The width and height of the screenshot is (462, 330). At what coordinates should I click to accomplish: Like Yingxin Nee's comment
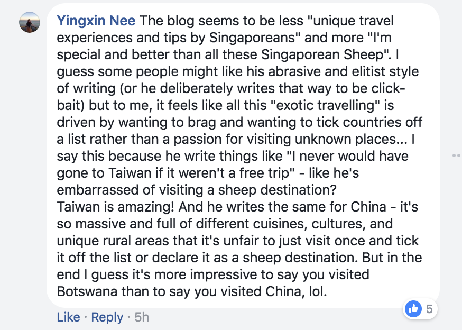[x=68, y=317]
